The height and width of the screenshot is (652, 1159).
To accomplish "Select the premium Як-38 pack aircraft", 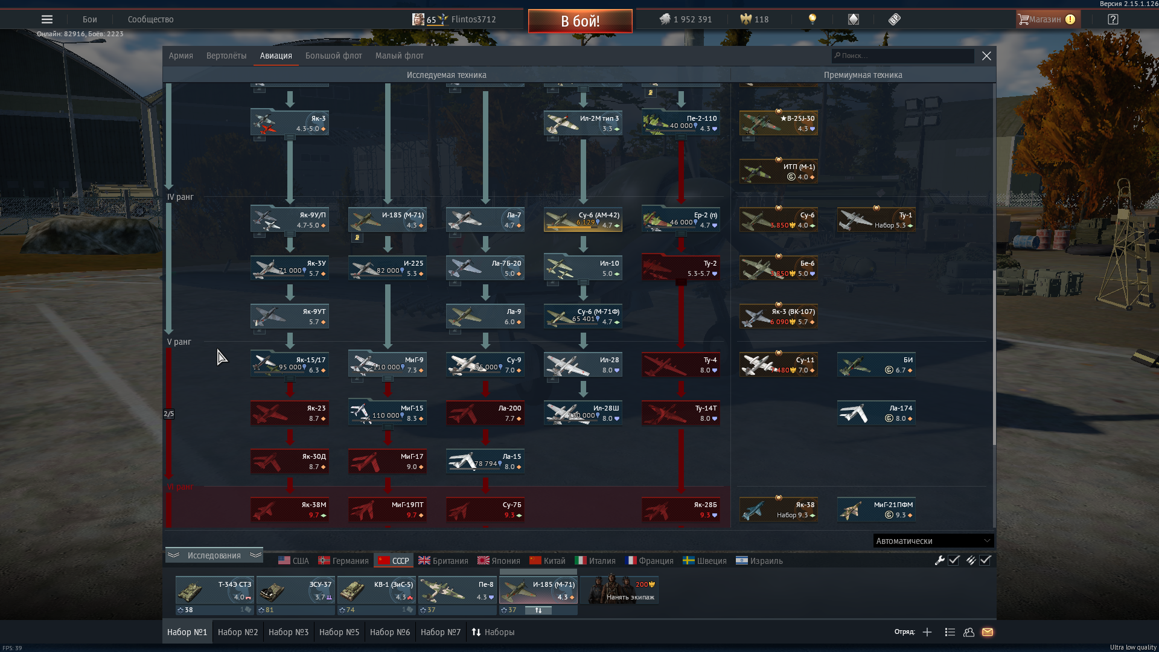I will pos(779,509).
